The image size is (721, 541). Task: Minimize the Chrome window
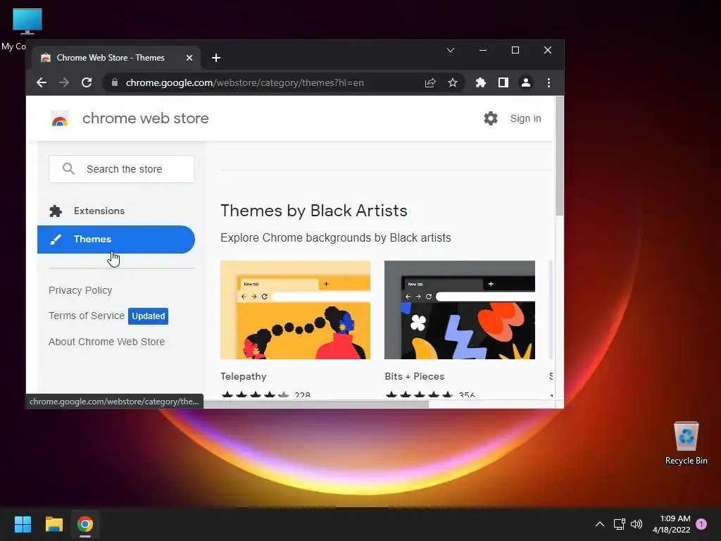coord(483,50)
